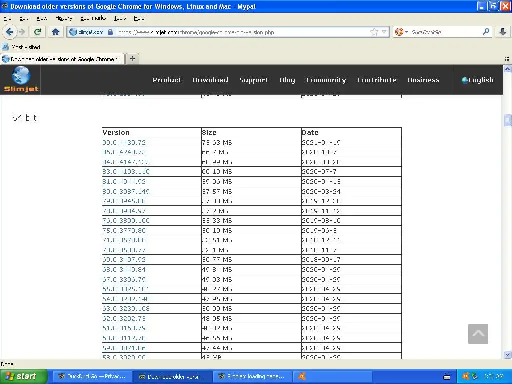Click the slimjet.com site identity lock
The width and height of the screenshot is (512, 384).
(91, 32)
